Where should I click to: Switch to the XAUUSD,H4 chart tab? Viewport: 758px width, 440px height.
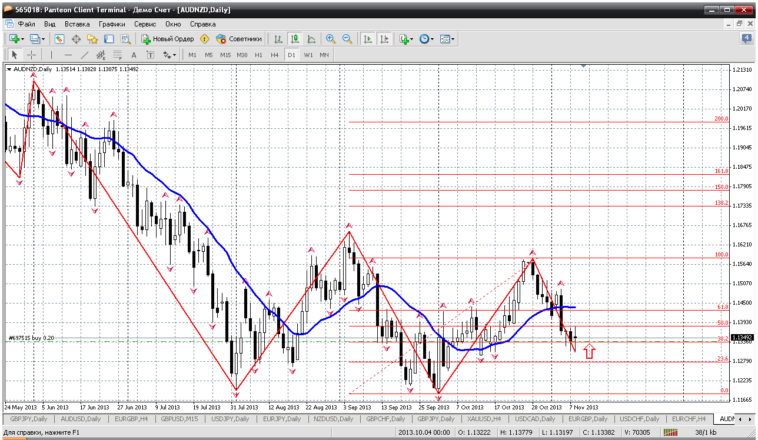pyautogui.click(x=484, y=419)
